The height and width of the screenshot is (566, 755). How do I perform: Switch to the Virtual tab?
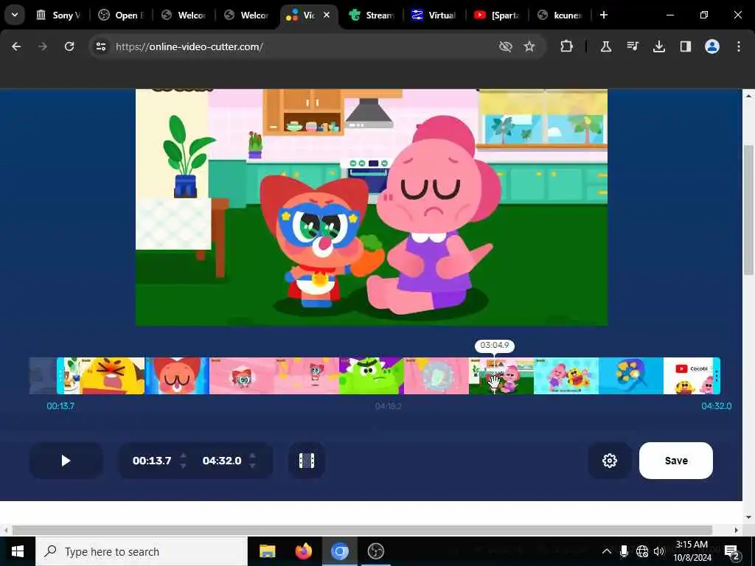[x=435, y=15]
